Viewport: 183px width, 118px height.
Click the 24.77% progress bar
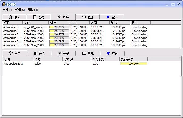pyautogui.click(x=59, y=34)
